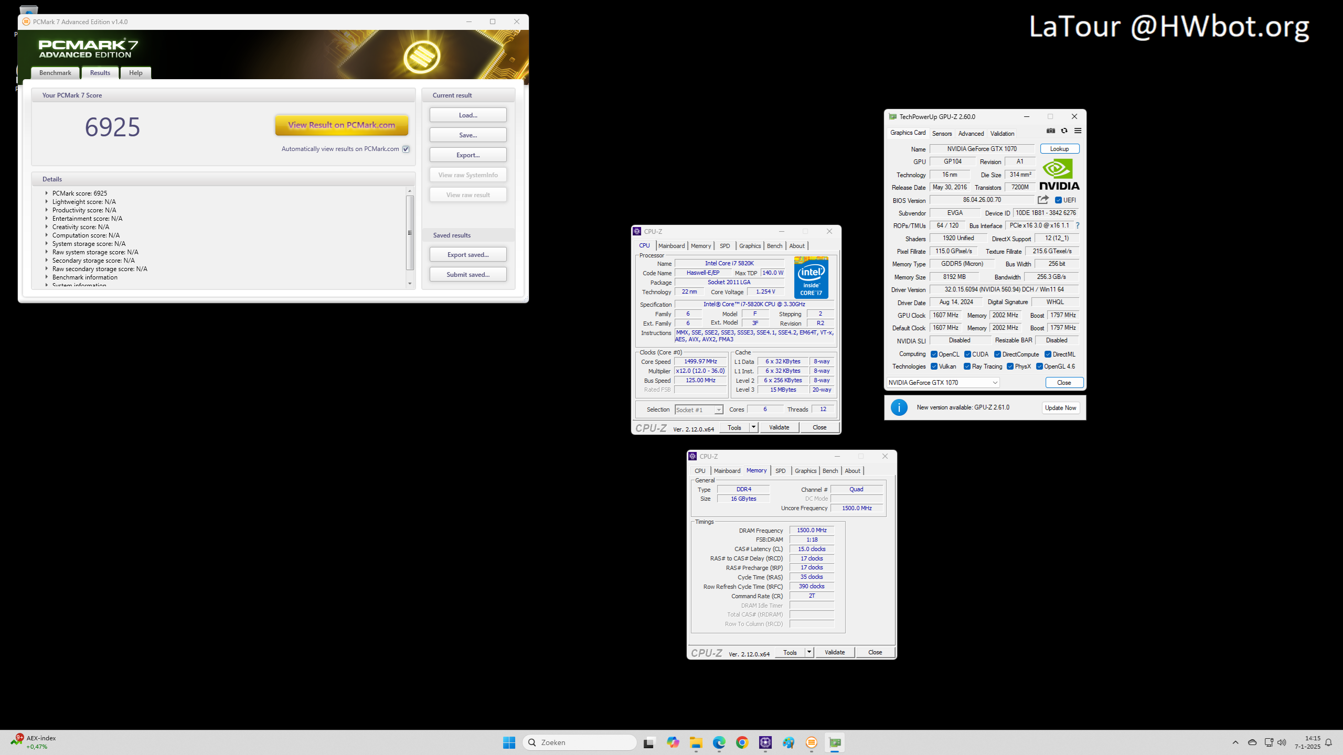Open Paint from the taskbar
This screenshot has height=755, width=1343.
click(788, 742)
